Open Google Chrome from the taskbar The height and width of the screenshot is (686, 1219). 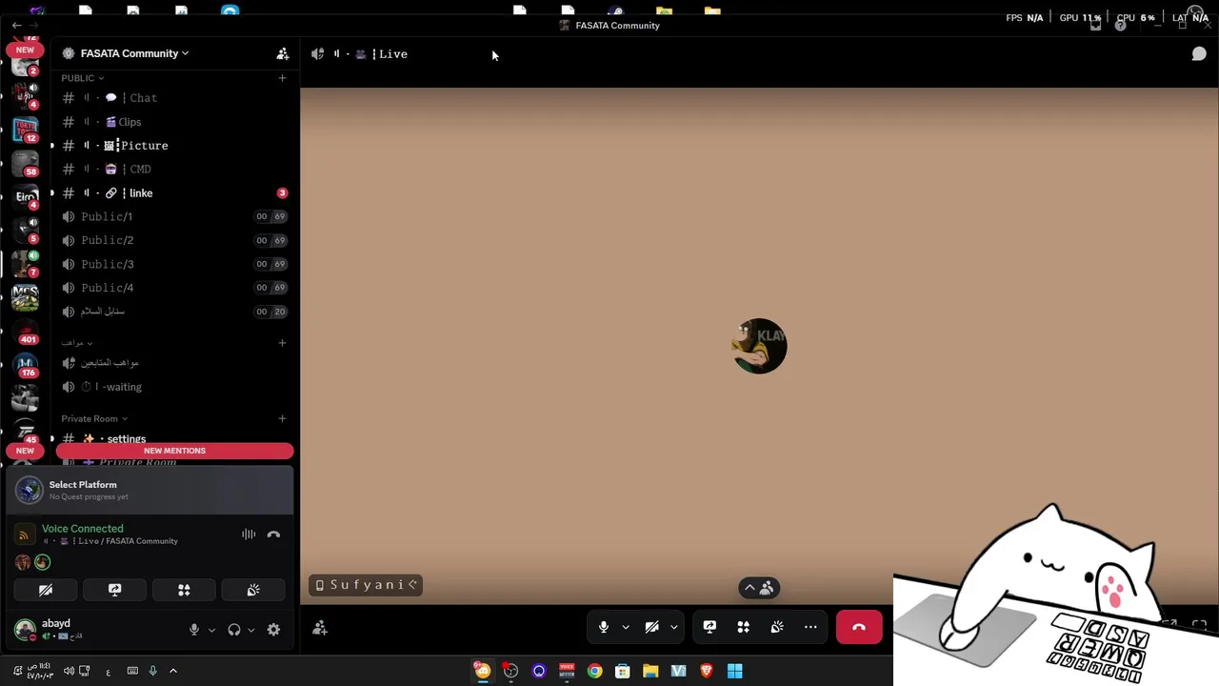click(594, 671)
